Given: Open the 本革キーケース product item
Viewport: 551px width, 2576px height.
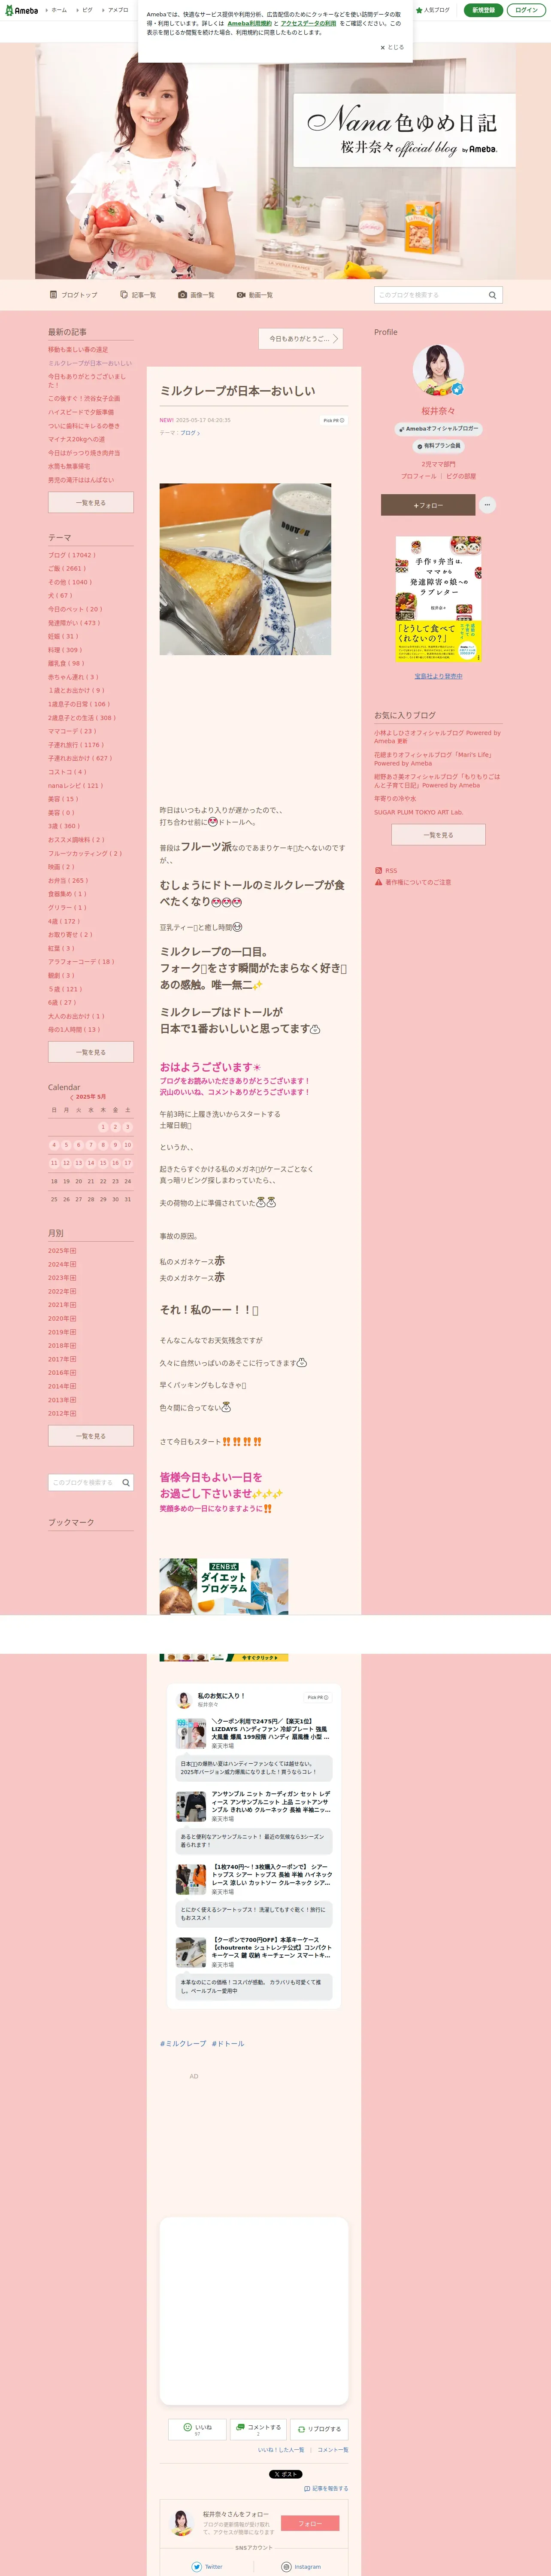Looking at the screenshot, I should [254, 1952].
